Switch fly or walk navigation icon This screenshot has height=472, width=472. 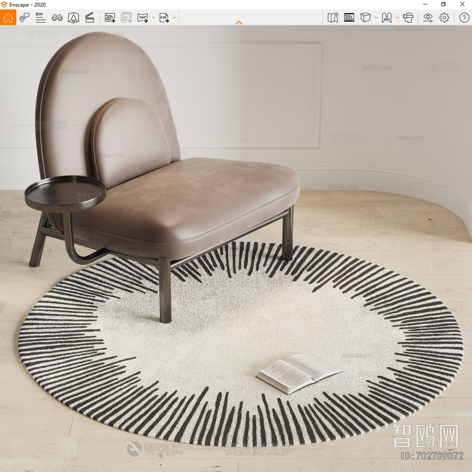386,18
